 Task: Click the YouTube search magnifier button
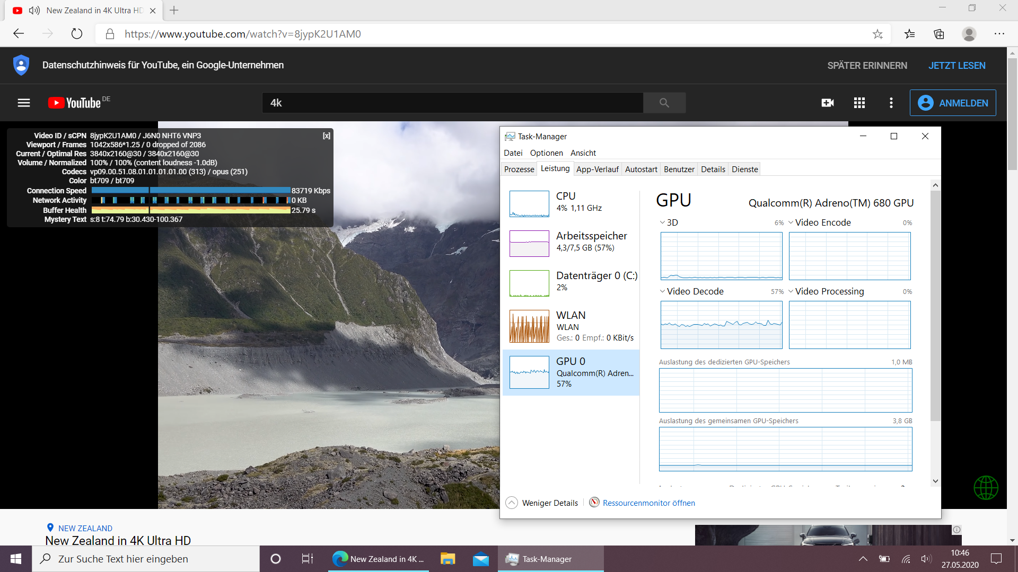pyautogui.click(x=664, y=103)
